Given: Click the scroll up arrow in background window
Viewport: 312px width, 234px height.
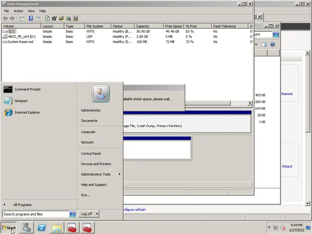Looking at the screenshot, I should coord(308,53).
